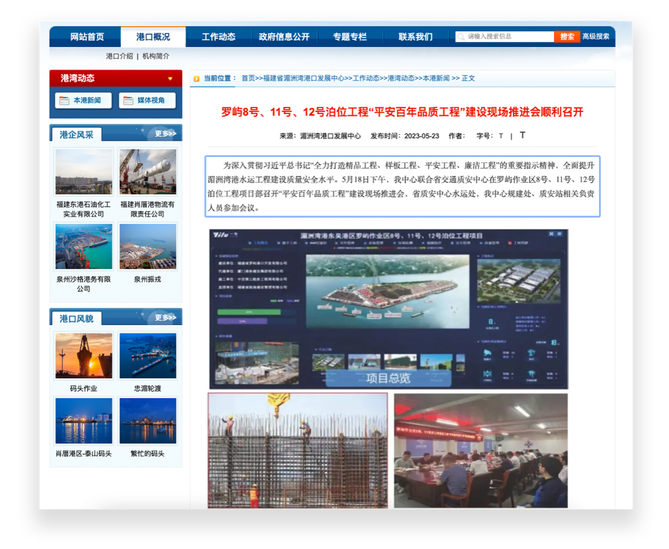This screenshot has width=669, height=549.
Task: Open 政府信息公开 menu item
Action: pos(284,37)
